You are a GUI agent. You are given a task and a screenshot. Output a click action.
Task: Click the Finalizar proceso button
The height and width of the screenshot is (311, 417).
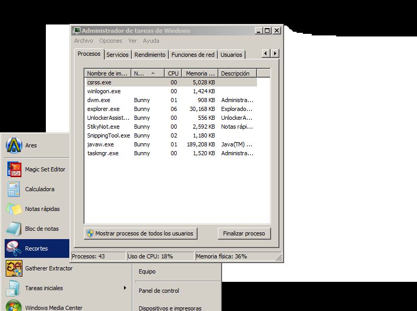tap(244, 233)
